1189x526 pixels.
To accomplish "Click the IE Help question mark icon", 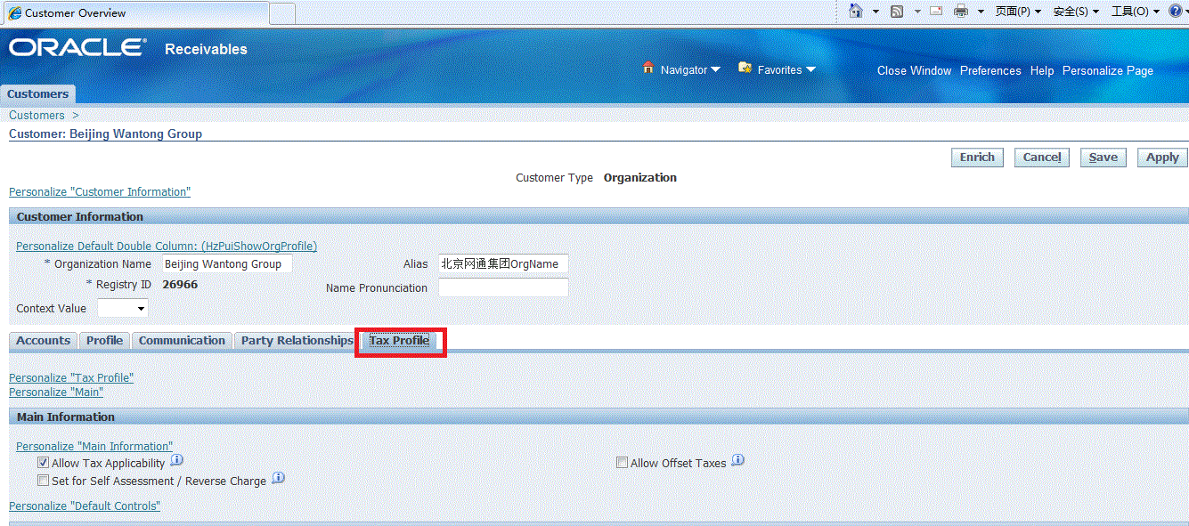I will 1174,12.
